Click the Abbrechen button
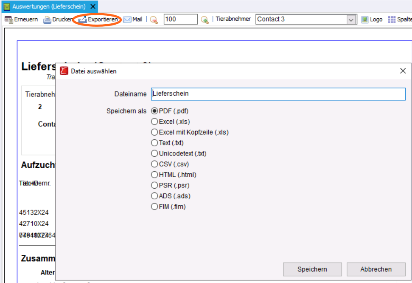412x283 pixels. tap(376, 269)
